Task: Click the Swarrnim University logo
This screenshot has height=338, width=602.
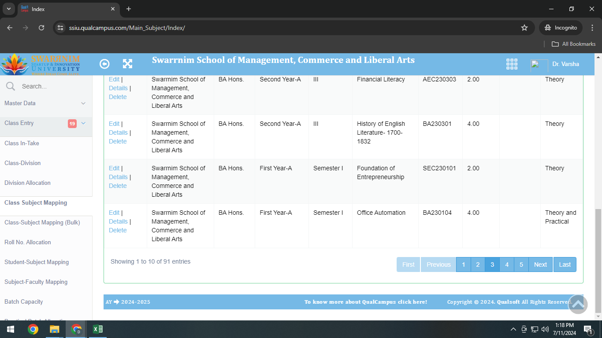Action: pyautogui.click(x=41, y=64)
